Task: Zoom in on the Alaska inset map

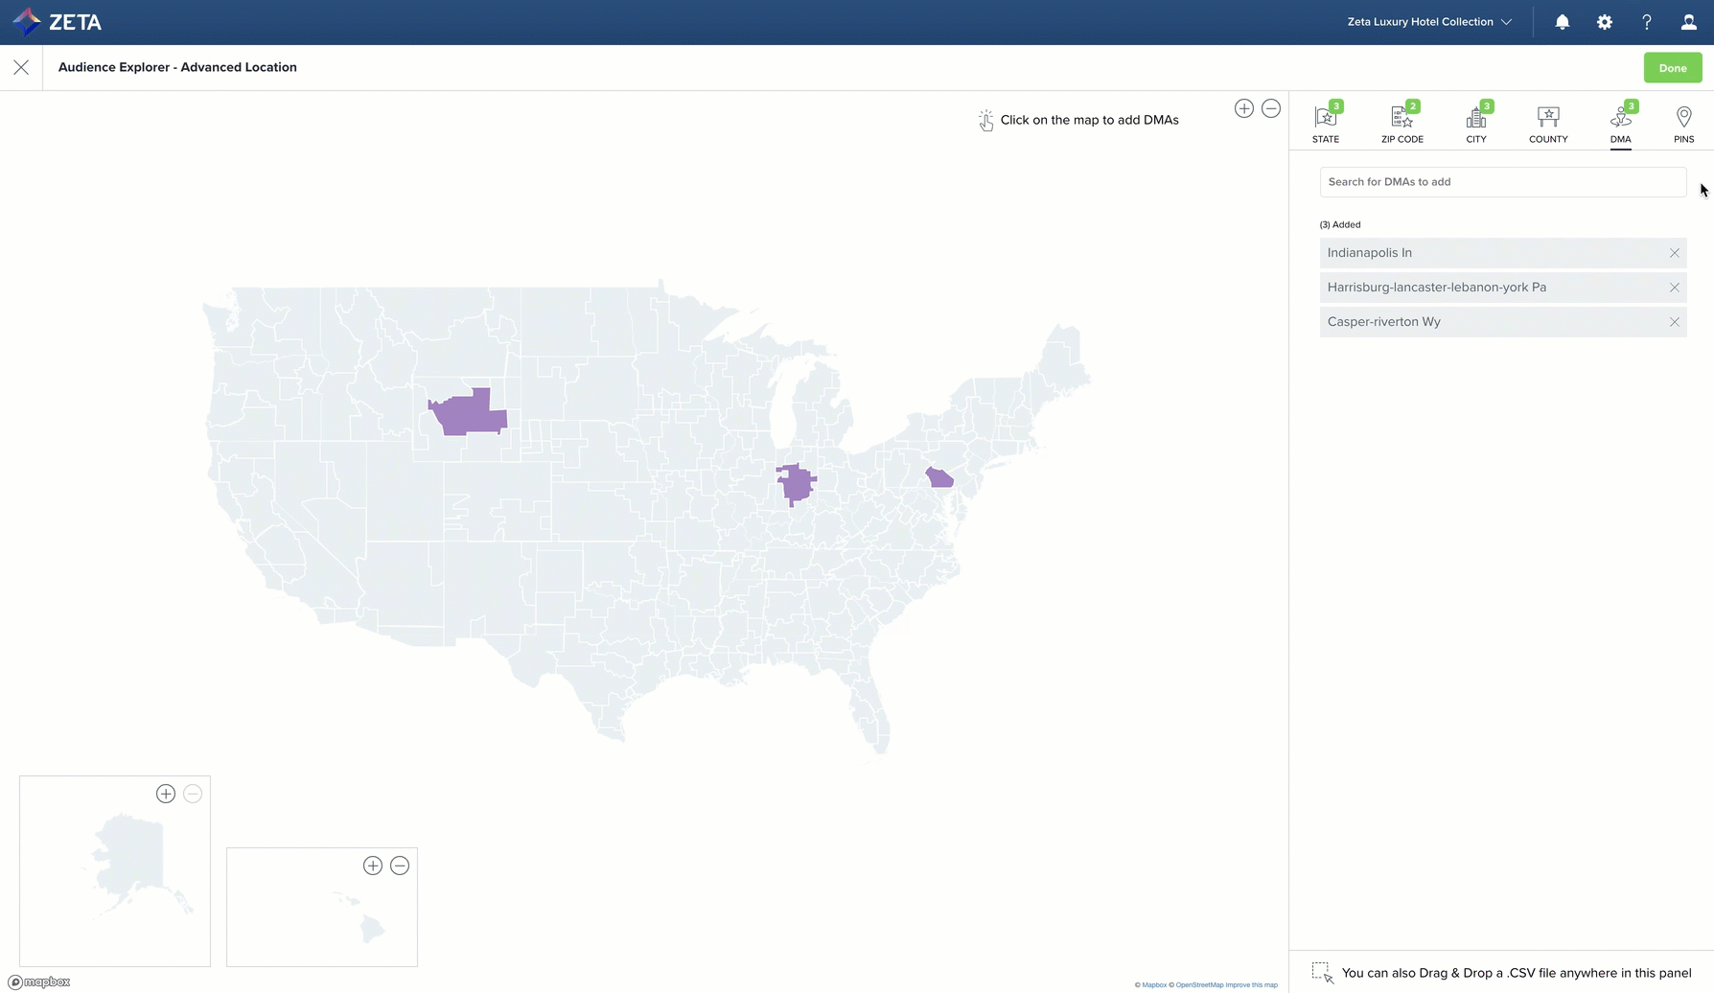Action: 166,794
